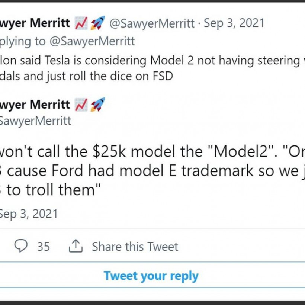Click the chart emoji in the top tweet header

coord(81,23)
